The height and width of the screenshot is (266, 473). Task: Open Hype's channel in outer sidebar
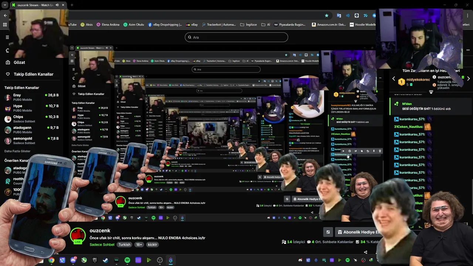point(31,108)
